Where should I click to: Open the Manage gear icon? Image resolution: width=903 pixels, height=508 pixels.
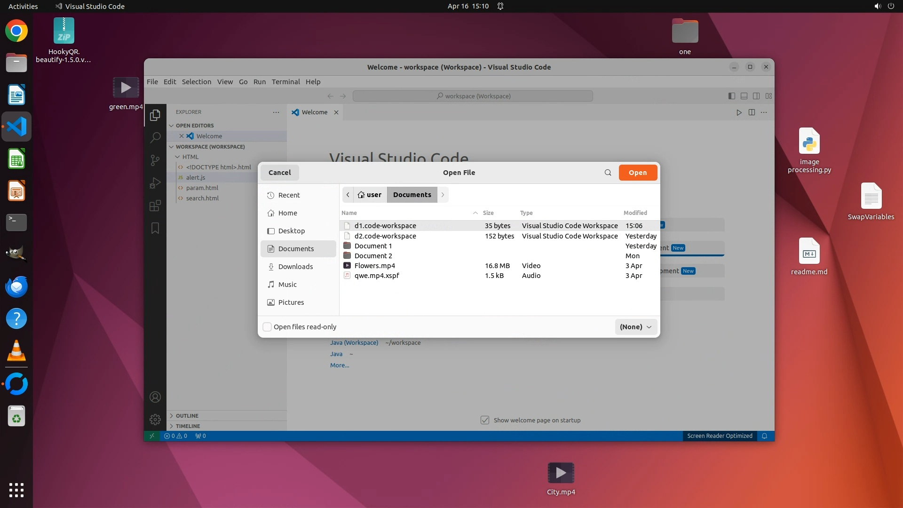155,419
